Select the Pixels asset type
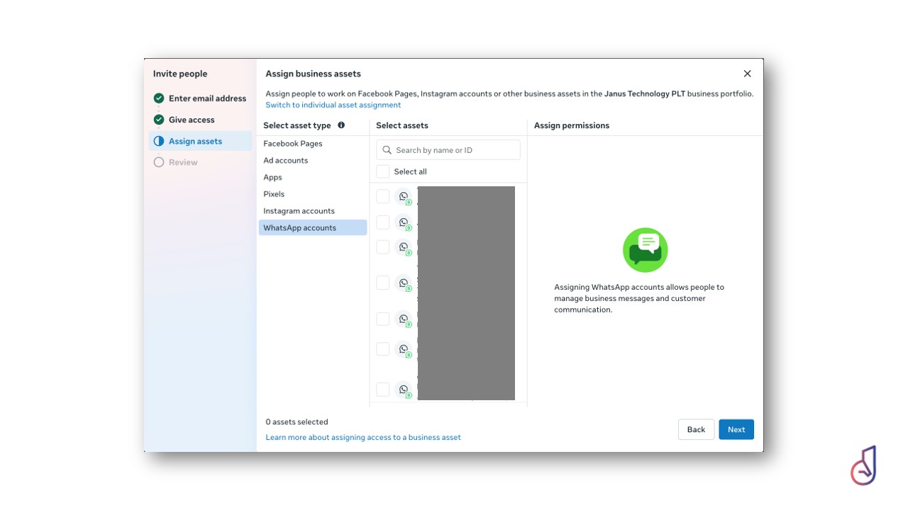 click(x=313, y=194)
